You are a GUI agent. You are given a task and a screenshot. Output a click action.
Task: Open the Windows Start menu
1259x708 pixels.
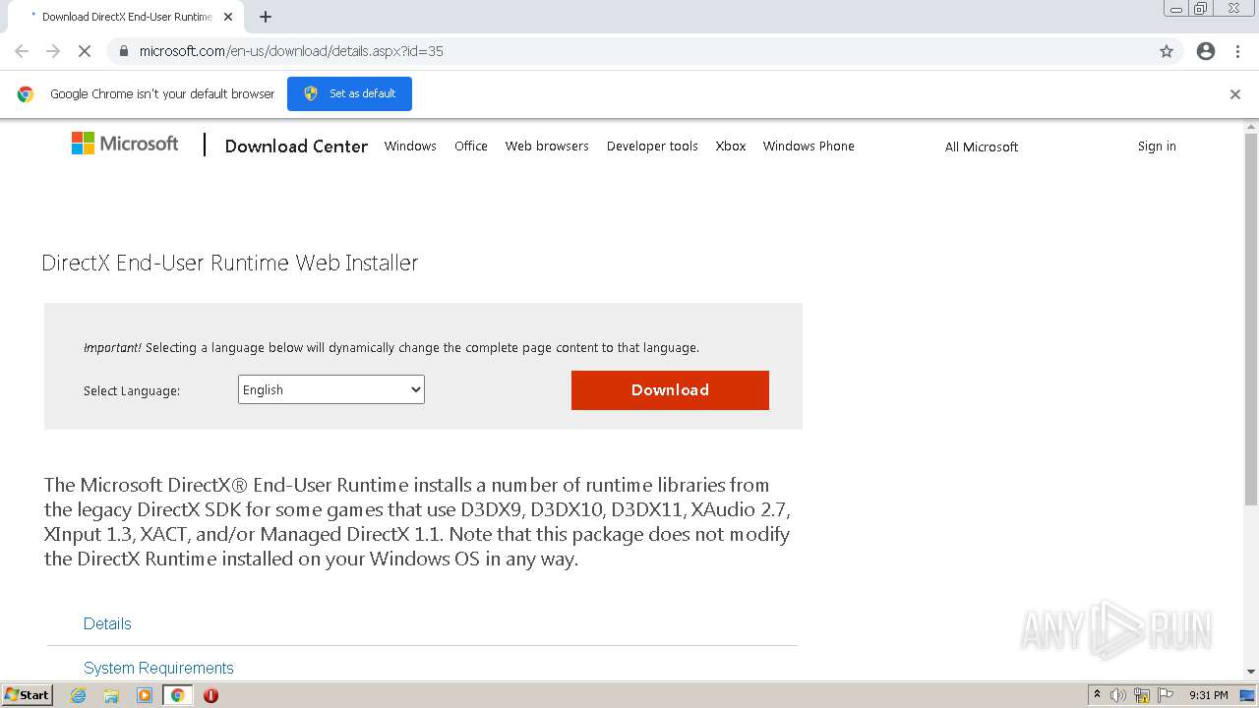tap(28, 695)
